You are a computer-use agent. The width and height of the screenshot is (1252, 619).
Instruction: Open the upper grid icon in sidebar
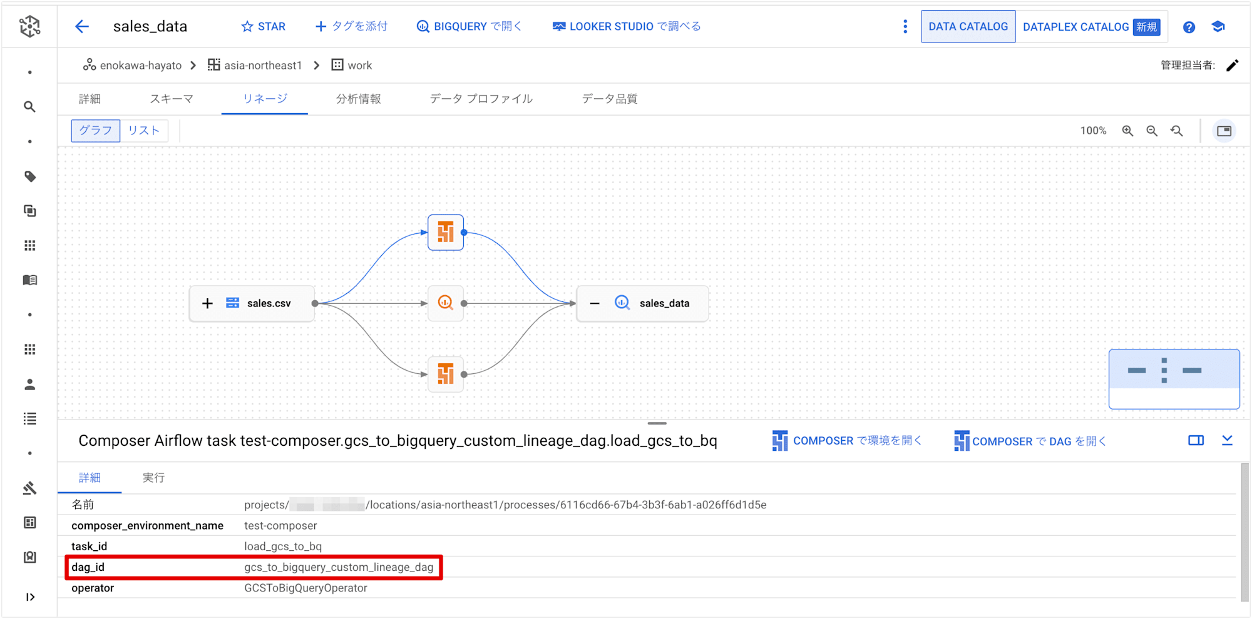(29, 246)
